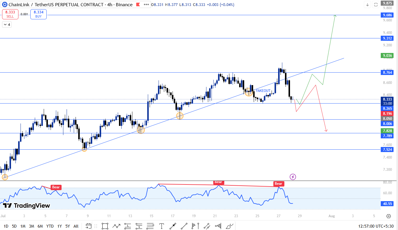Viewport: 398px width, 230px height.
Task: Select the Long position 'L' tool
Action: tap(128, 226)
